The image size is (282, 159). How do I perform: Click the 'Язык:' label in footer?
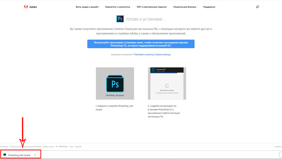click(x=72, y=147)
